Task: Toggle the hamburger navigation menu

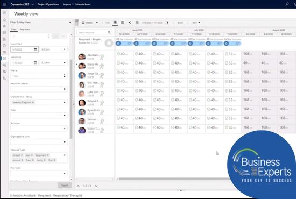Action: (x=4, y=12)
